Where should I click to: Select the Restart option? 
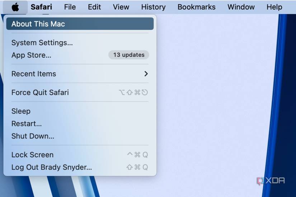80,124
